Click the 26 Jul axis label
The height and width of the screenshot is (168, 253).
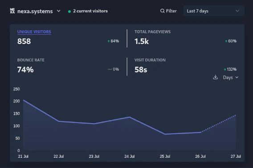(x=200, y=156)
